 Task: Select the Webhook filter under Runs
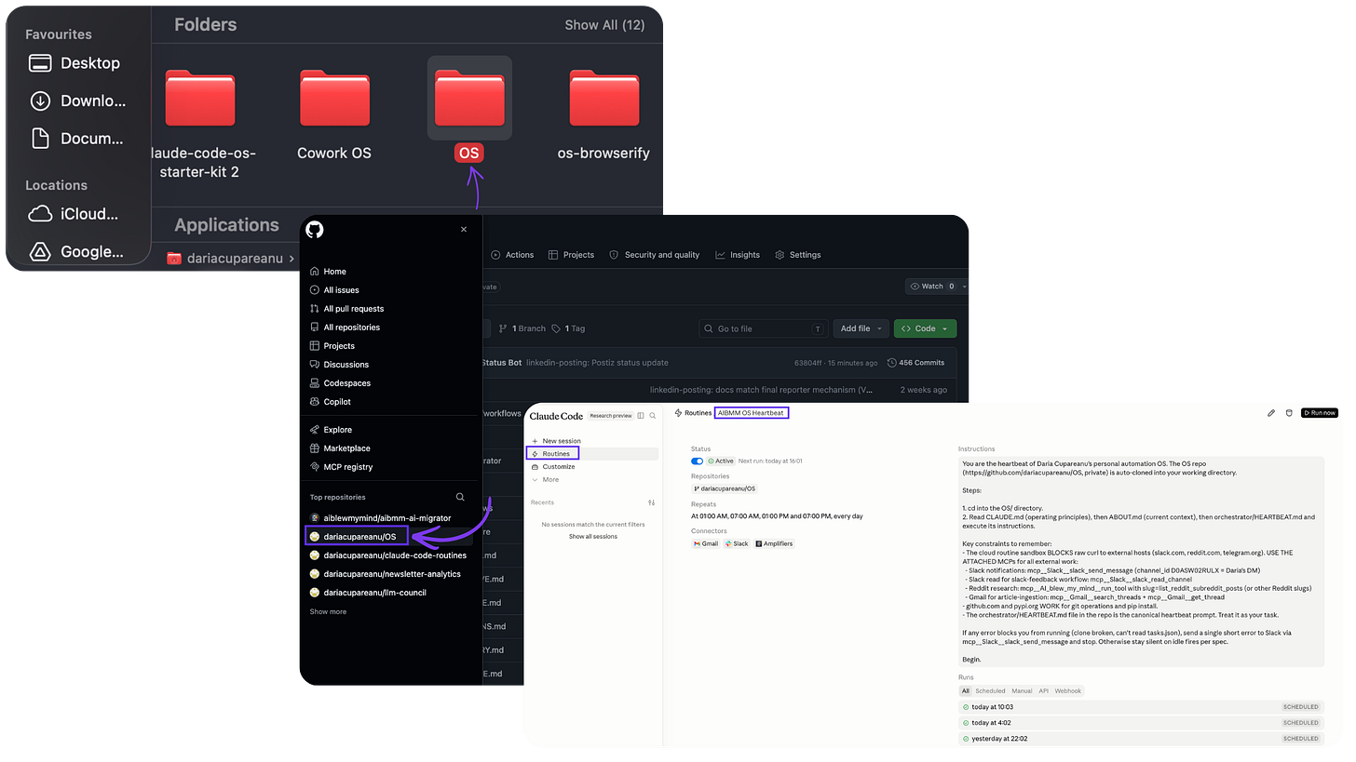point(1067,691)
